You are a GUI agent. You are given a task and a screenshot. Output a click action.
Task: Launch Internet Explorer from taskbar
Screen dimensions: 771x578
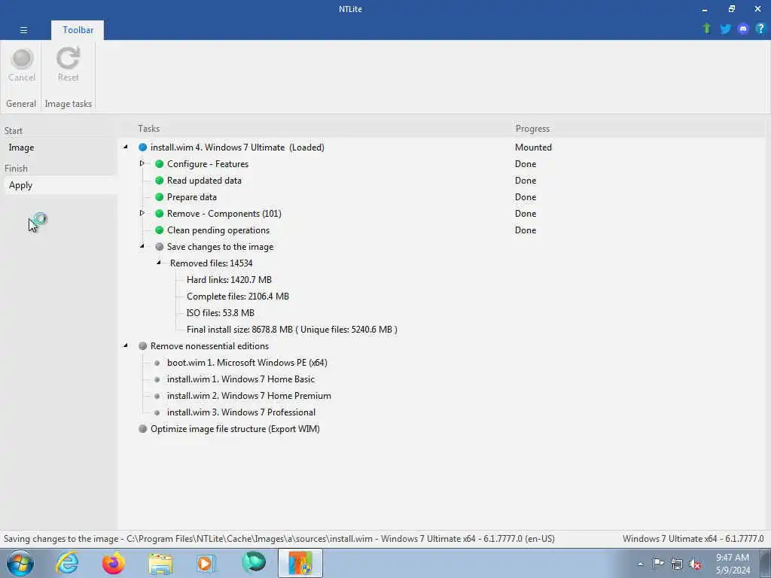[66, 563]
